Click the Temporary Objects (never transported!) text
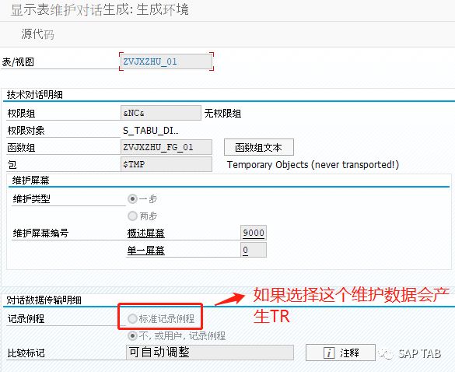The width and height of the screenshot is (455, 372). 313,165
